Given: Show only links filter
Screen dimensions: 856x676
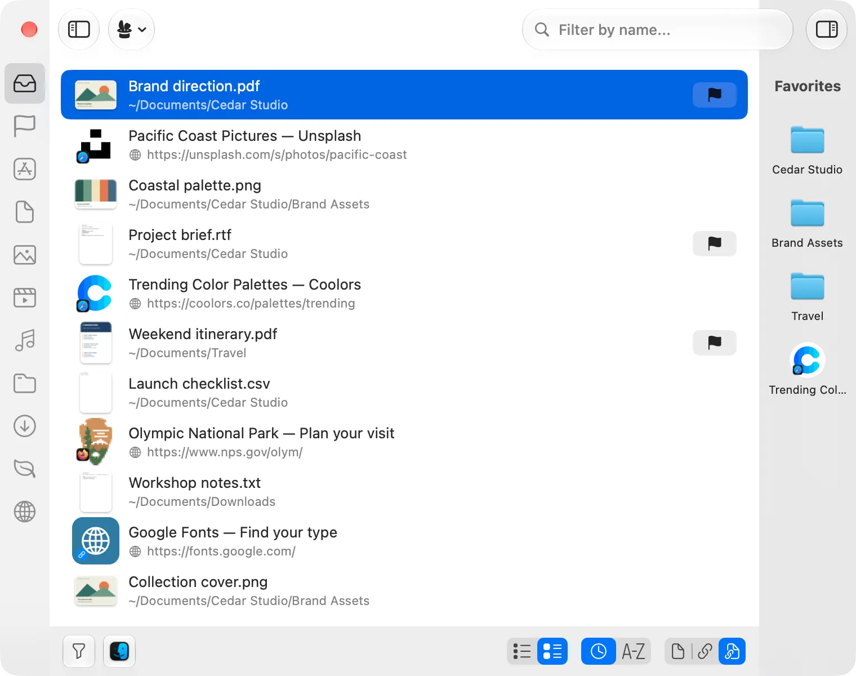Looking at the screenshot, I should point(705,651).
